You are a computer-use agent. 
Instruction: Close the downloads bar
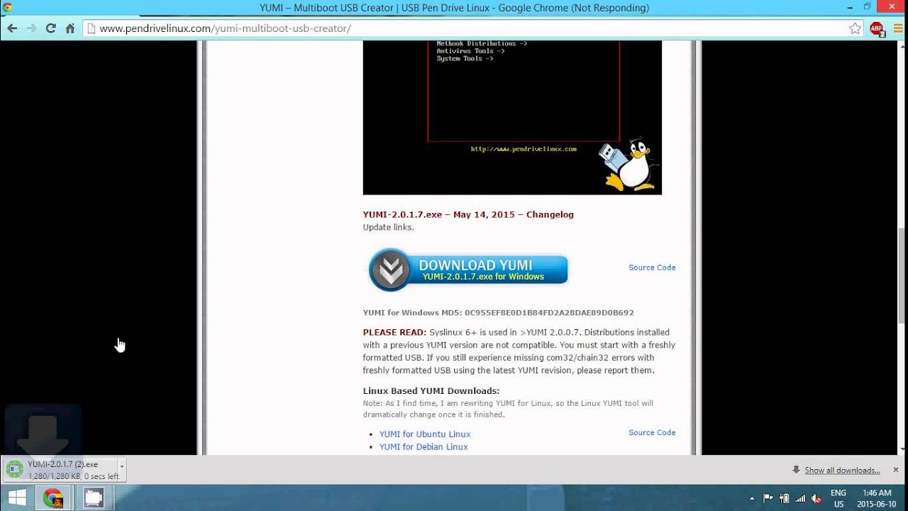tap(895, 469)
